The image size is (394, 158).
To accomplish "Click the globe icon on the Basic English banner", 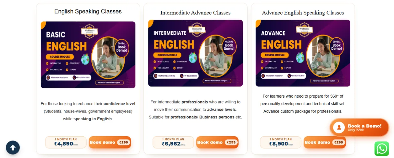I will (x=85, y=59).
